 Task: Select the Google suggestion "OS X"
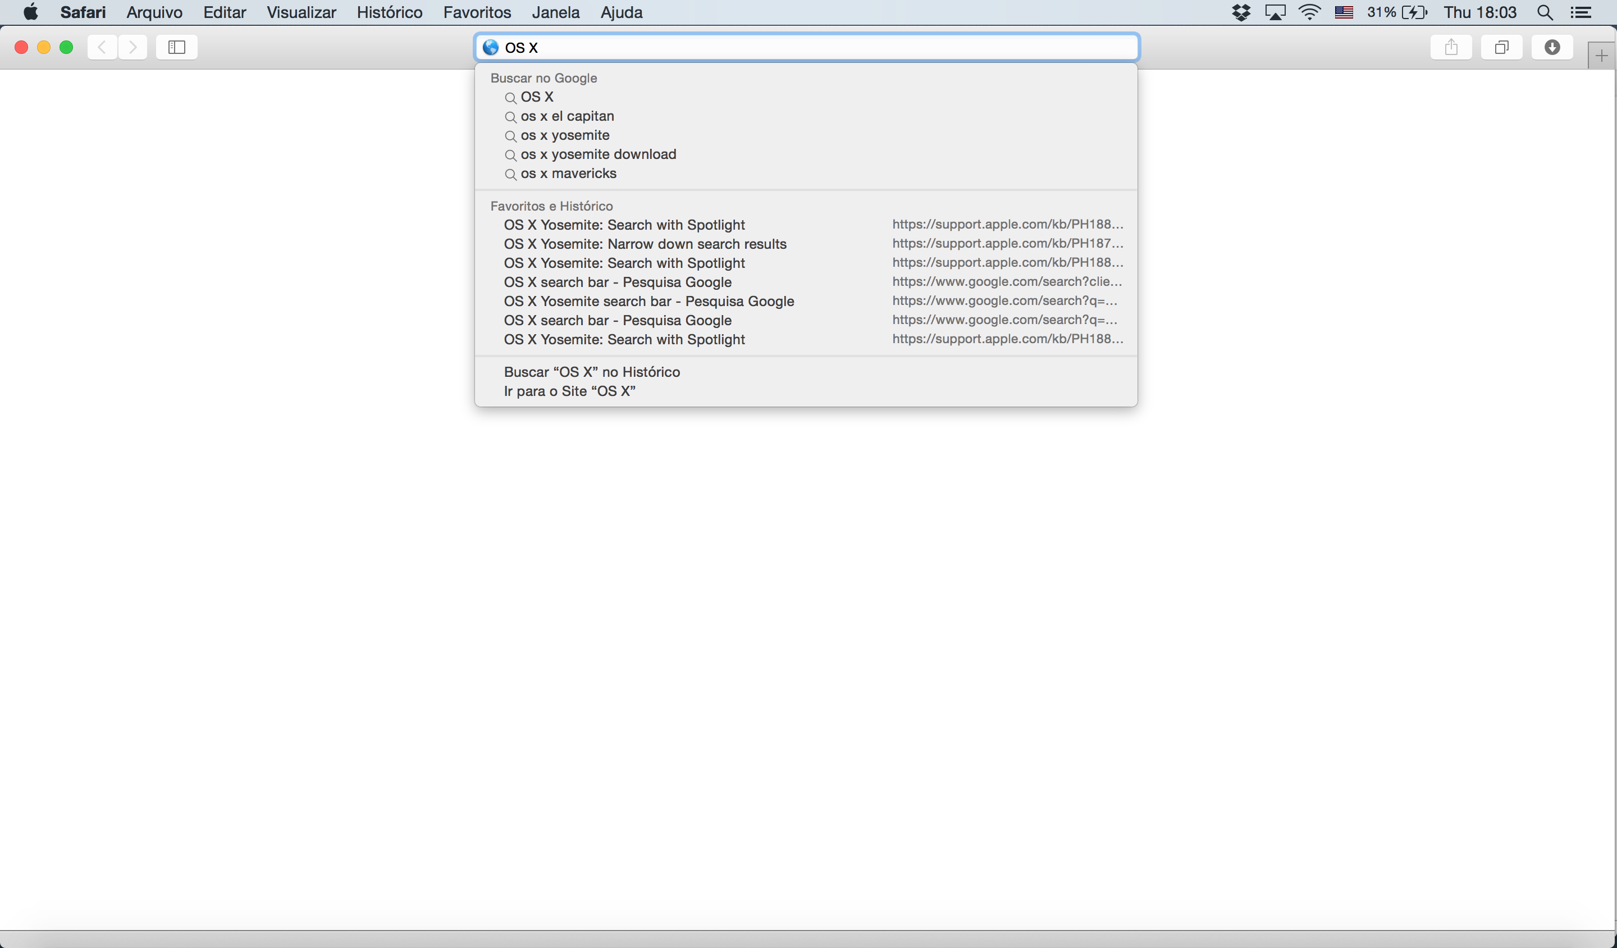tap(806, 97)
